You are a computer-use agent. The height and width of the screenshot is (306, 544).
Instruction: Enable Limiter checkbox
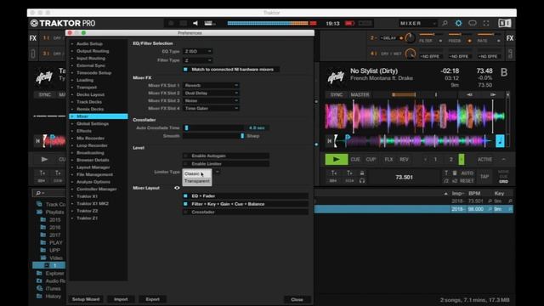pyautogui.click(x=185, y=164)
